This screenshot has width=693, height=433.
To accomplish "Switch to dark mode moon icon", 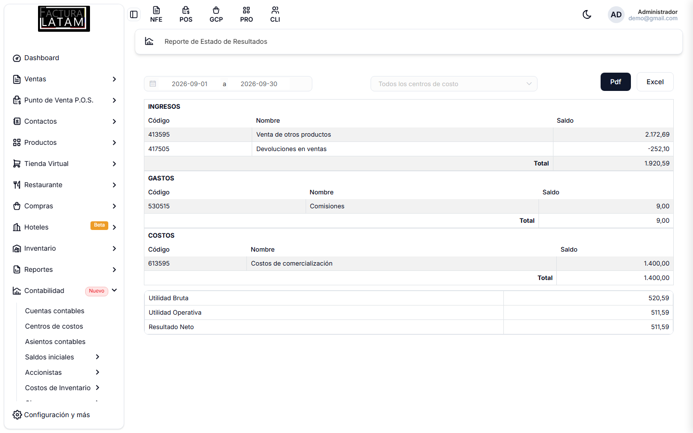I will coord(587,14).
